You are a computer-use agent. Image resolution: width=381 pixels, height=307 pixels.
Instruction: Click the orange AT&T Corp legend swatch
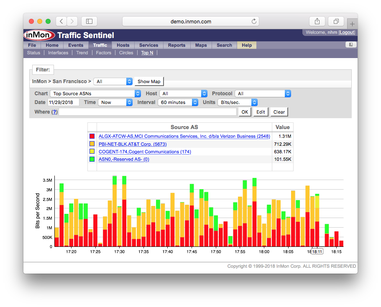(x=92, y=144)
